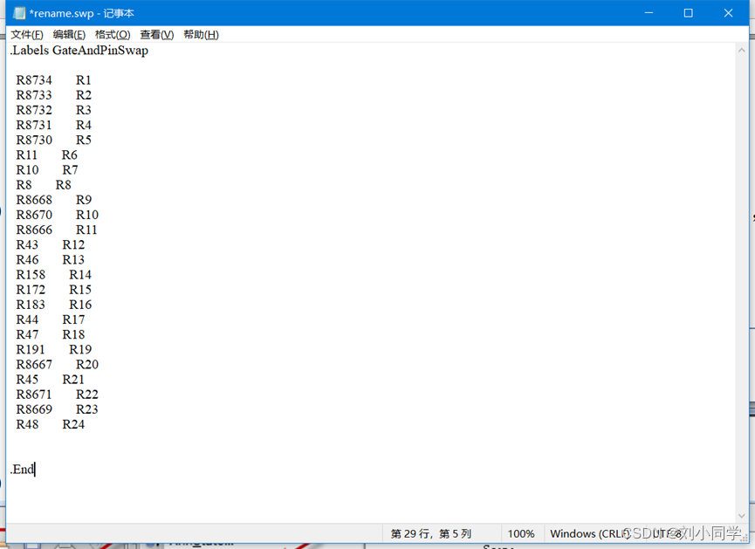
Task: Close the rename.swp Notepad window
Action: (728, 13)
